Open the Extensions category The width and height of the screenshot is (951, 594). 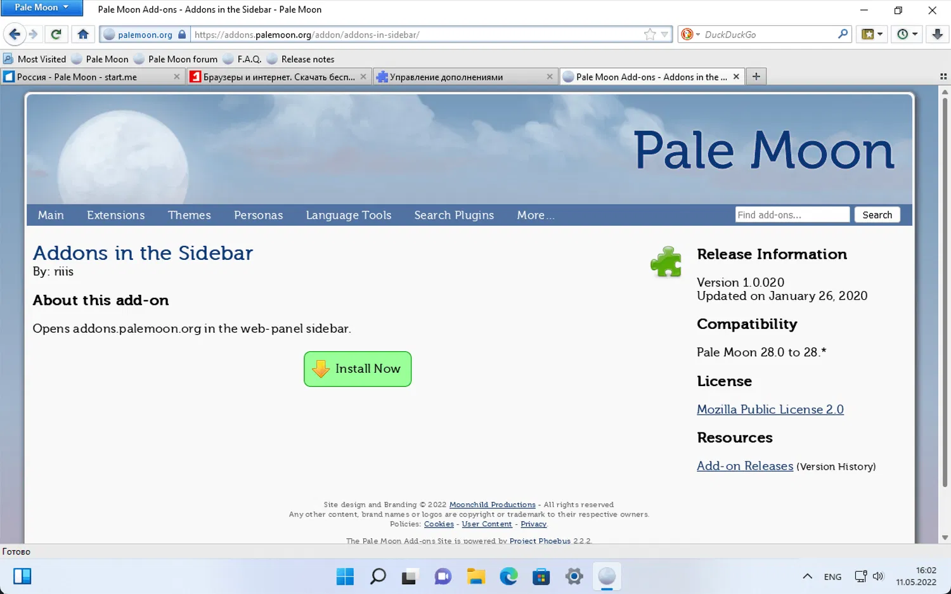click(116, 215)
